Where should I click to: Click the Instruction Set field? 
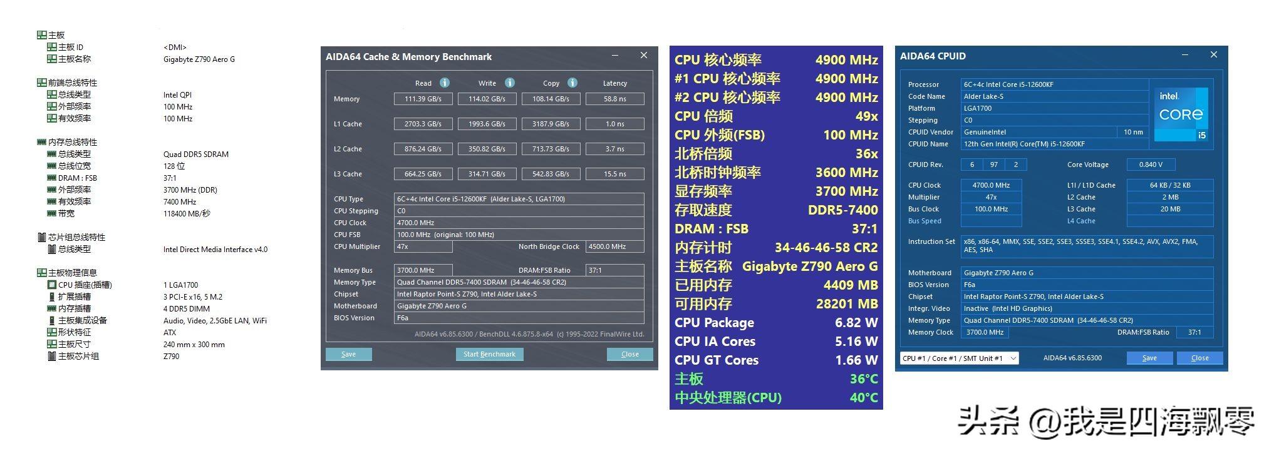click(x=1087, y=246)
